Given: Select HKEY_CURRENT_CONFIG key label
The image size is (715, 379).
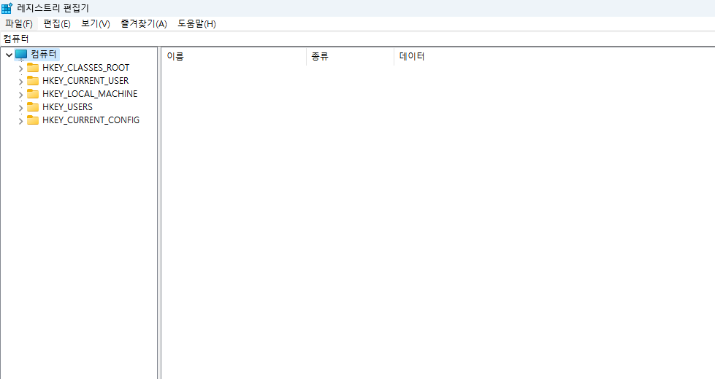Looking at the screenshot, I should [91, 120].
